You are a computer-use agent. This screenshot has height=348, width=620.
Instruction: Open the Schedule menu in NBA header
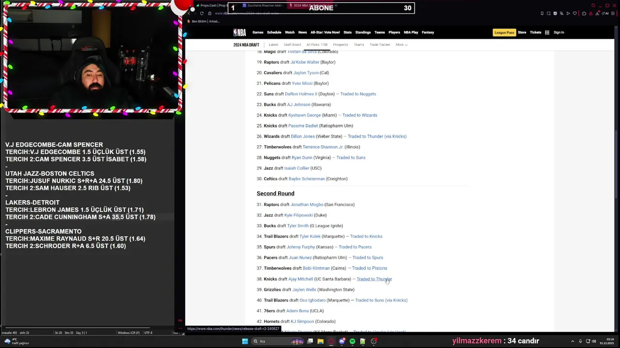pyautogui.click(x=274, y=32)
